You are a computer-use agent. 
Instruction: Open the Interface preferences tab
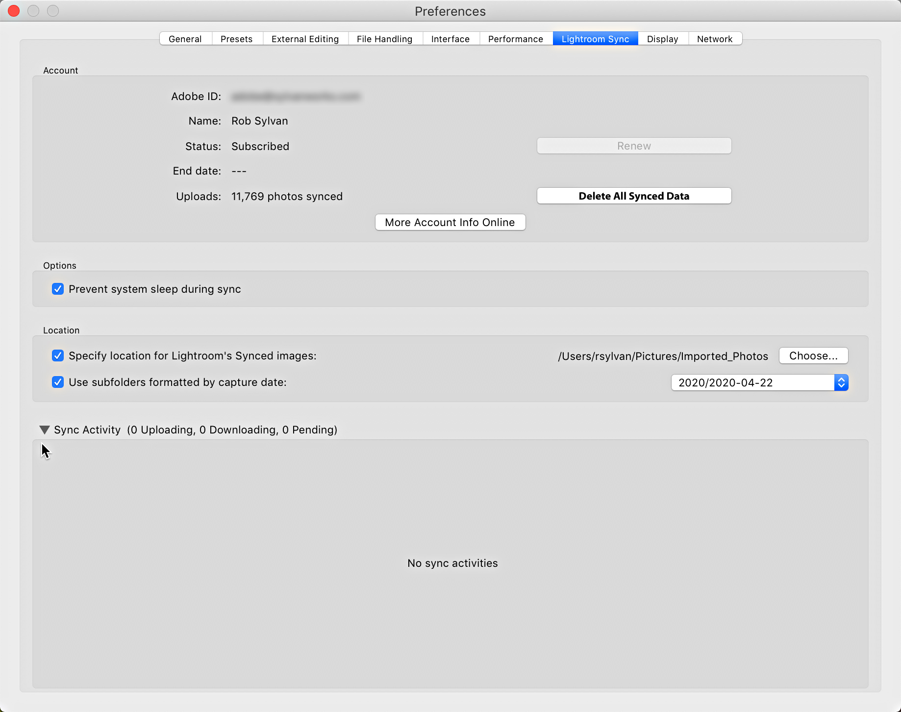tap(450, 39)
